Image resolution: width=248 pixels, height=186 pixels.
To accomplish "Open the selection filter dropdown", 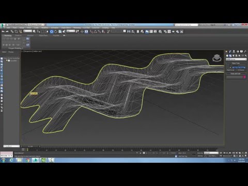I will (28, 31).
